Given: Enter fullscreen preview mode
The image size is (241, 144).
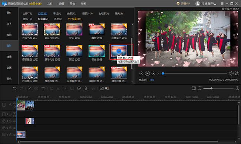Looking at the screenshot, I should (237, 73).
